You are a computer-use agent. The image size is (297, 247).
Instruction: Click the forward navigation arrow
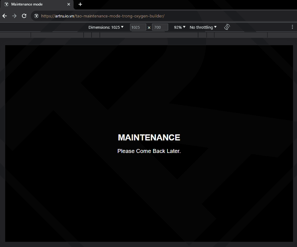[14, 16]
